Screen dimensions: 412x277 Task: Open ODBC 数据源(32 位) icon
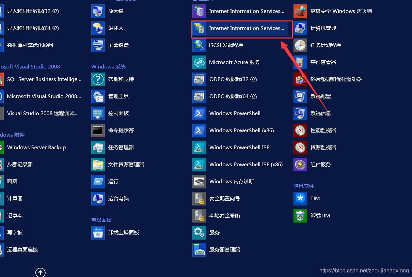[x=199, y=79]
